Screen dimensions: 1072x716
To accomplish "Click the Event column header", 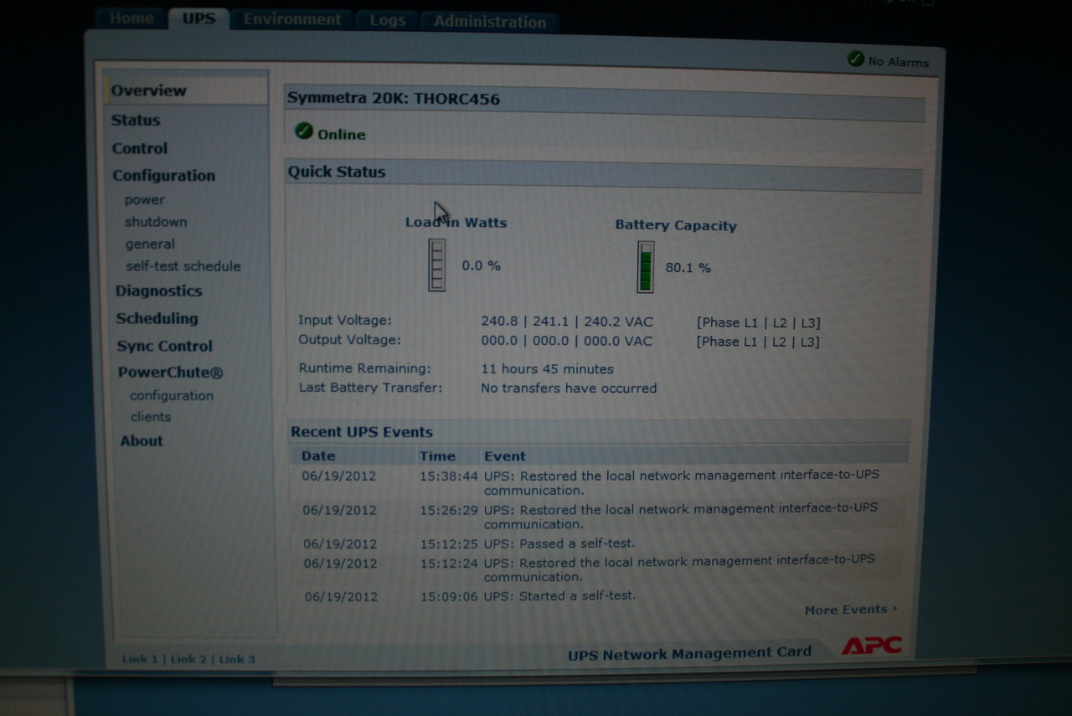I will point(505,456).
